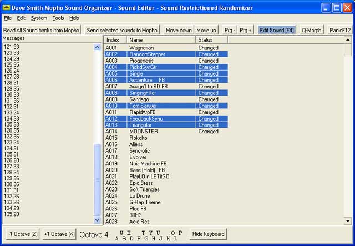Hit the PanicF12 button
The image size is (355, 246).
(340, 30)
